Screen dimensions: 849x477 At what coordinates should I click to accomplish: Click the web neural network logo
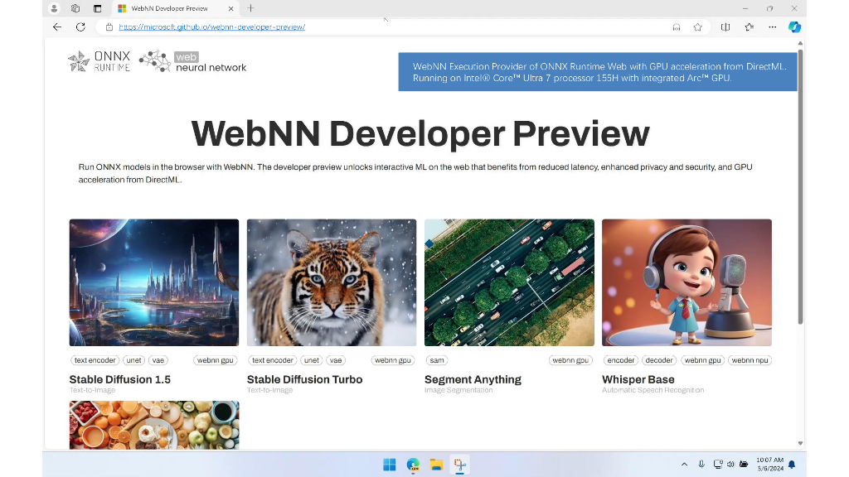[x=192, y=61]
